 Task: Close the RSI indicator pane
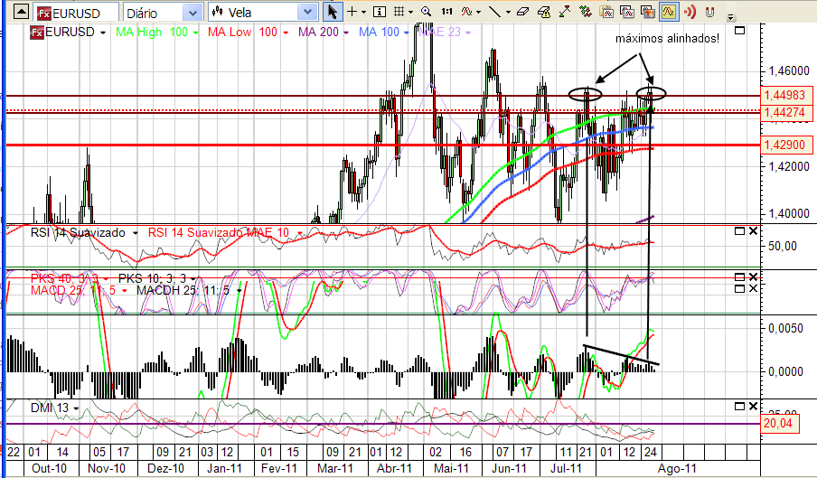pyautogui.click(x=753, y=230)
